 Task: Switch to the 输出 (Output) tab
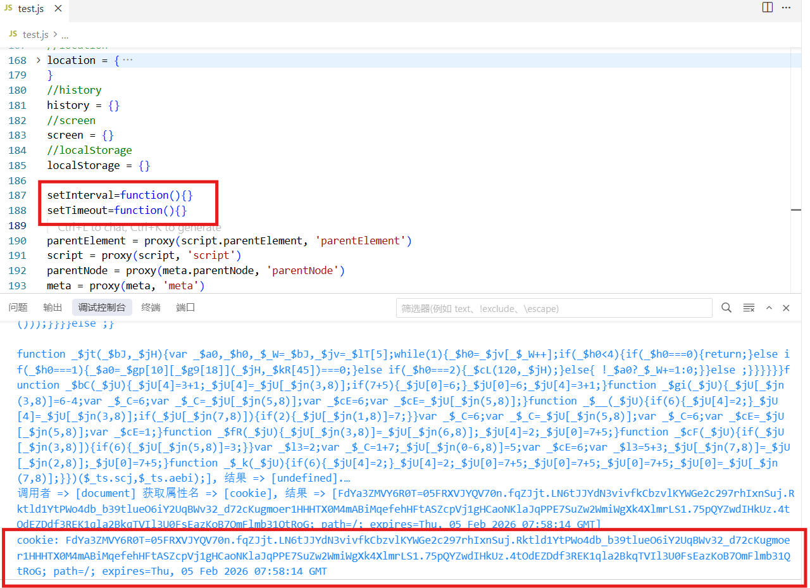click(53, 308)
